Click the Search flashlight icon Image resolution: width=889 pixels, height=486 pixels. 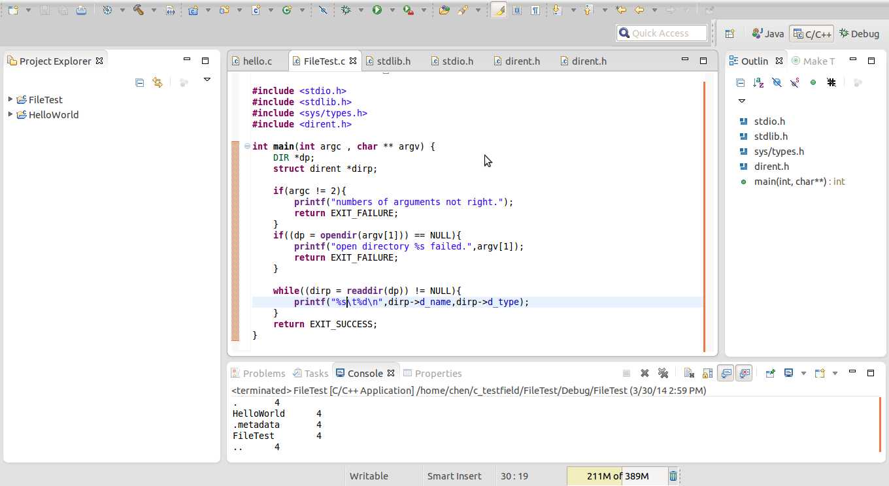[x=463, y=10]
